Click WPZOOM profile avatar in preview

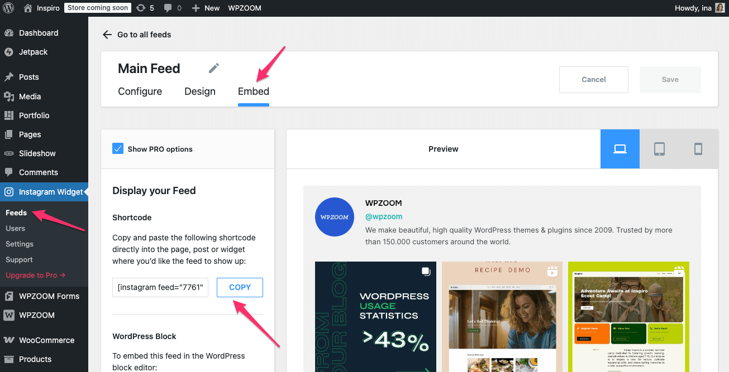[x=335, y=217]
